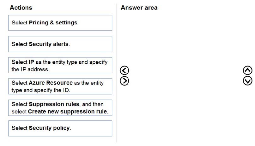Click the move left arrow icon
The height and width of the screenshot is (146, 255).
click(125, 70)
